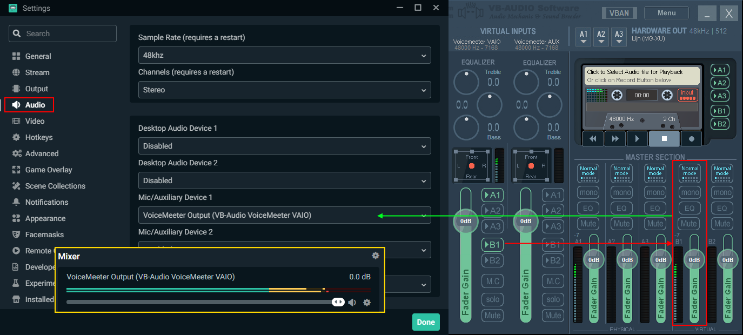Rewind the VoiceMeeter cassette recorder
This screenshot has width=743, height=335.
(593, 139)
